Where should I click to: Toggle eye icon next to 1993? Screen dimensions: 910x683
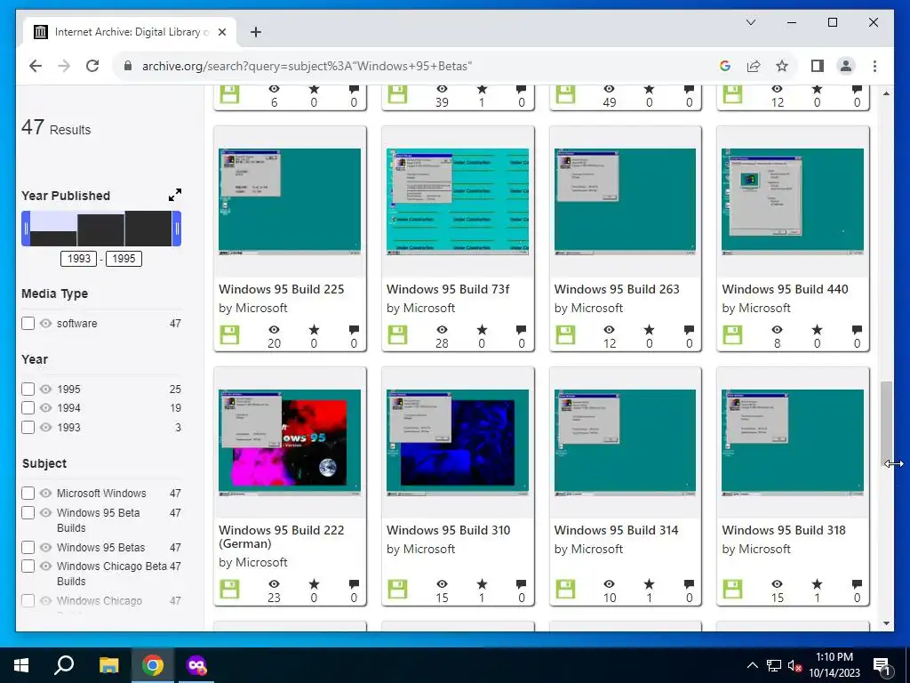tap(46, 428)
